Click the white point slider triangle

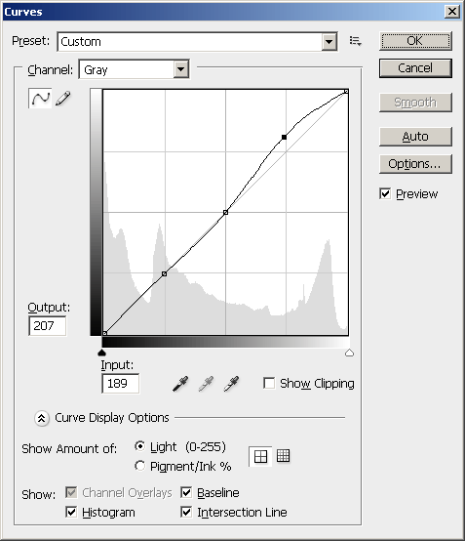coord(349,353)
